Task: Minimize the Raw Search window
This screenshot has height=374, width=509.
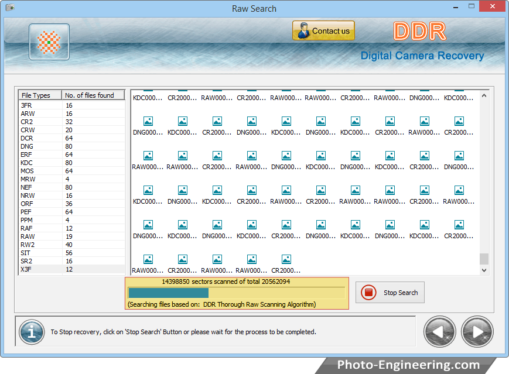Action: pyautogui.click(x=456, y=6)
